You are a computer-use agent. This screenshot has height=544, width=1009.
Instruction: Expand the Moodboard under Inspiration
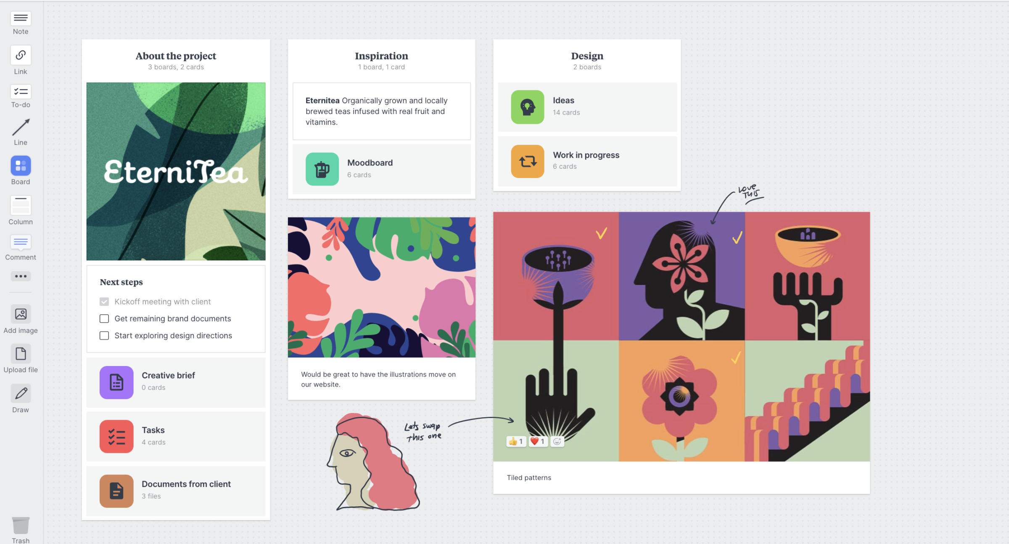382,167
